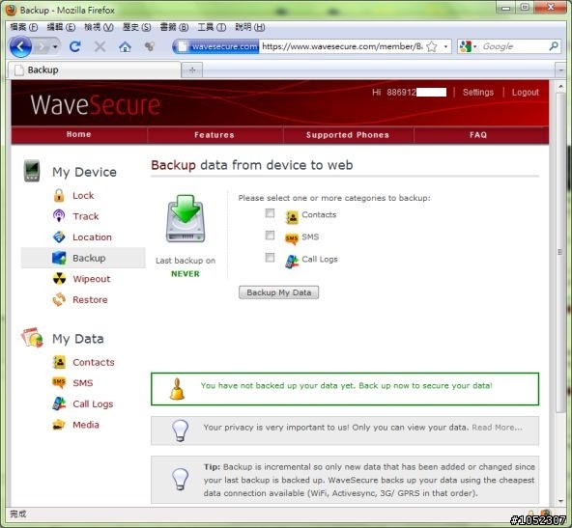
Task: Open Call Logs under My Data
Action: [93, 404]
